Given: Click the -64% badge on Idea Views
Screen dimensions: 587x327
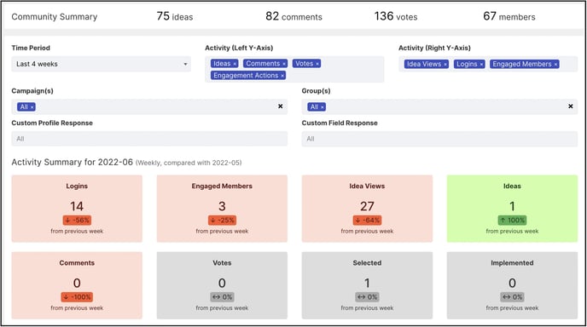Looking at the screenshot, I should pyautogui.click(x=367, y=221).
